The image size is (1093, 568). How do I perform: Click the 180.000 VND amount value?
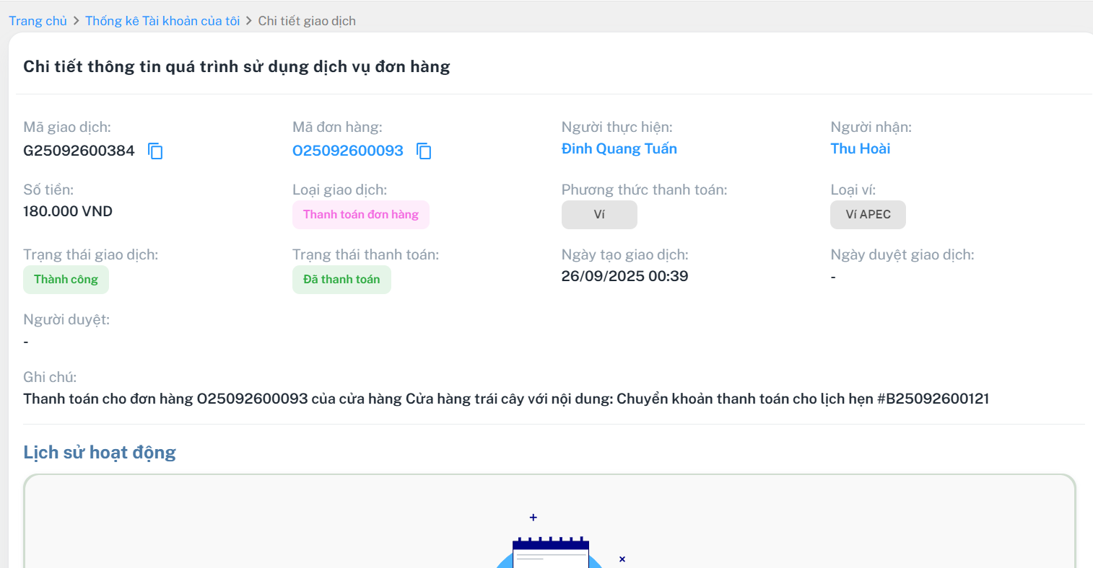(68, 211)
